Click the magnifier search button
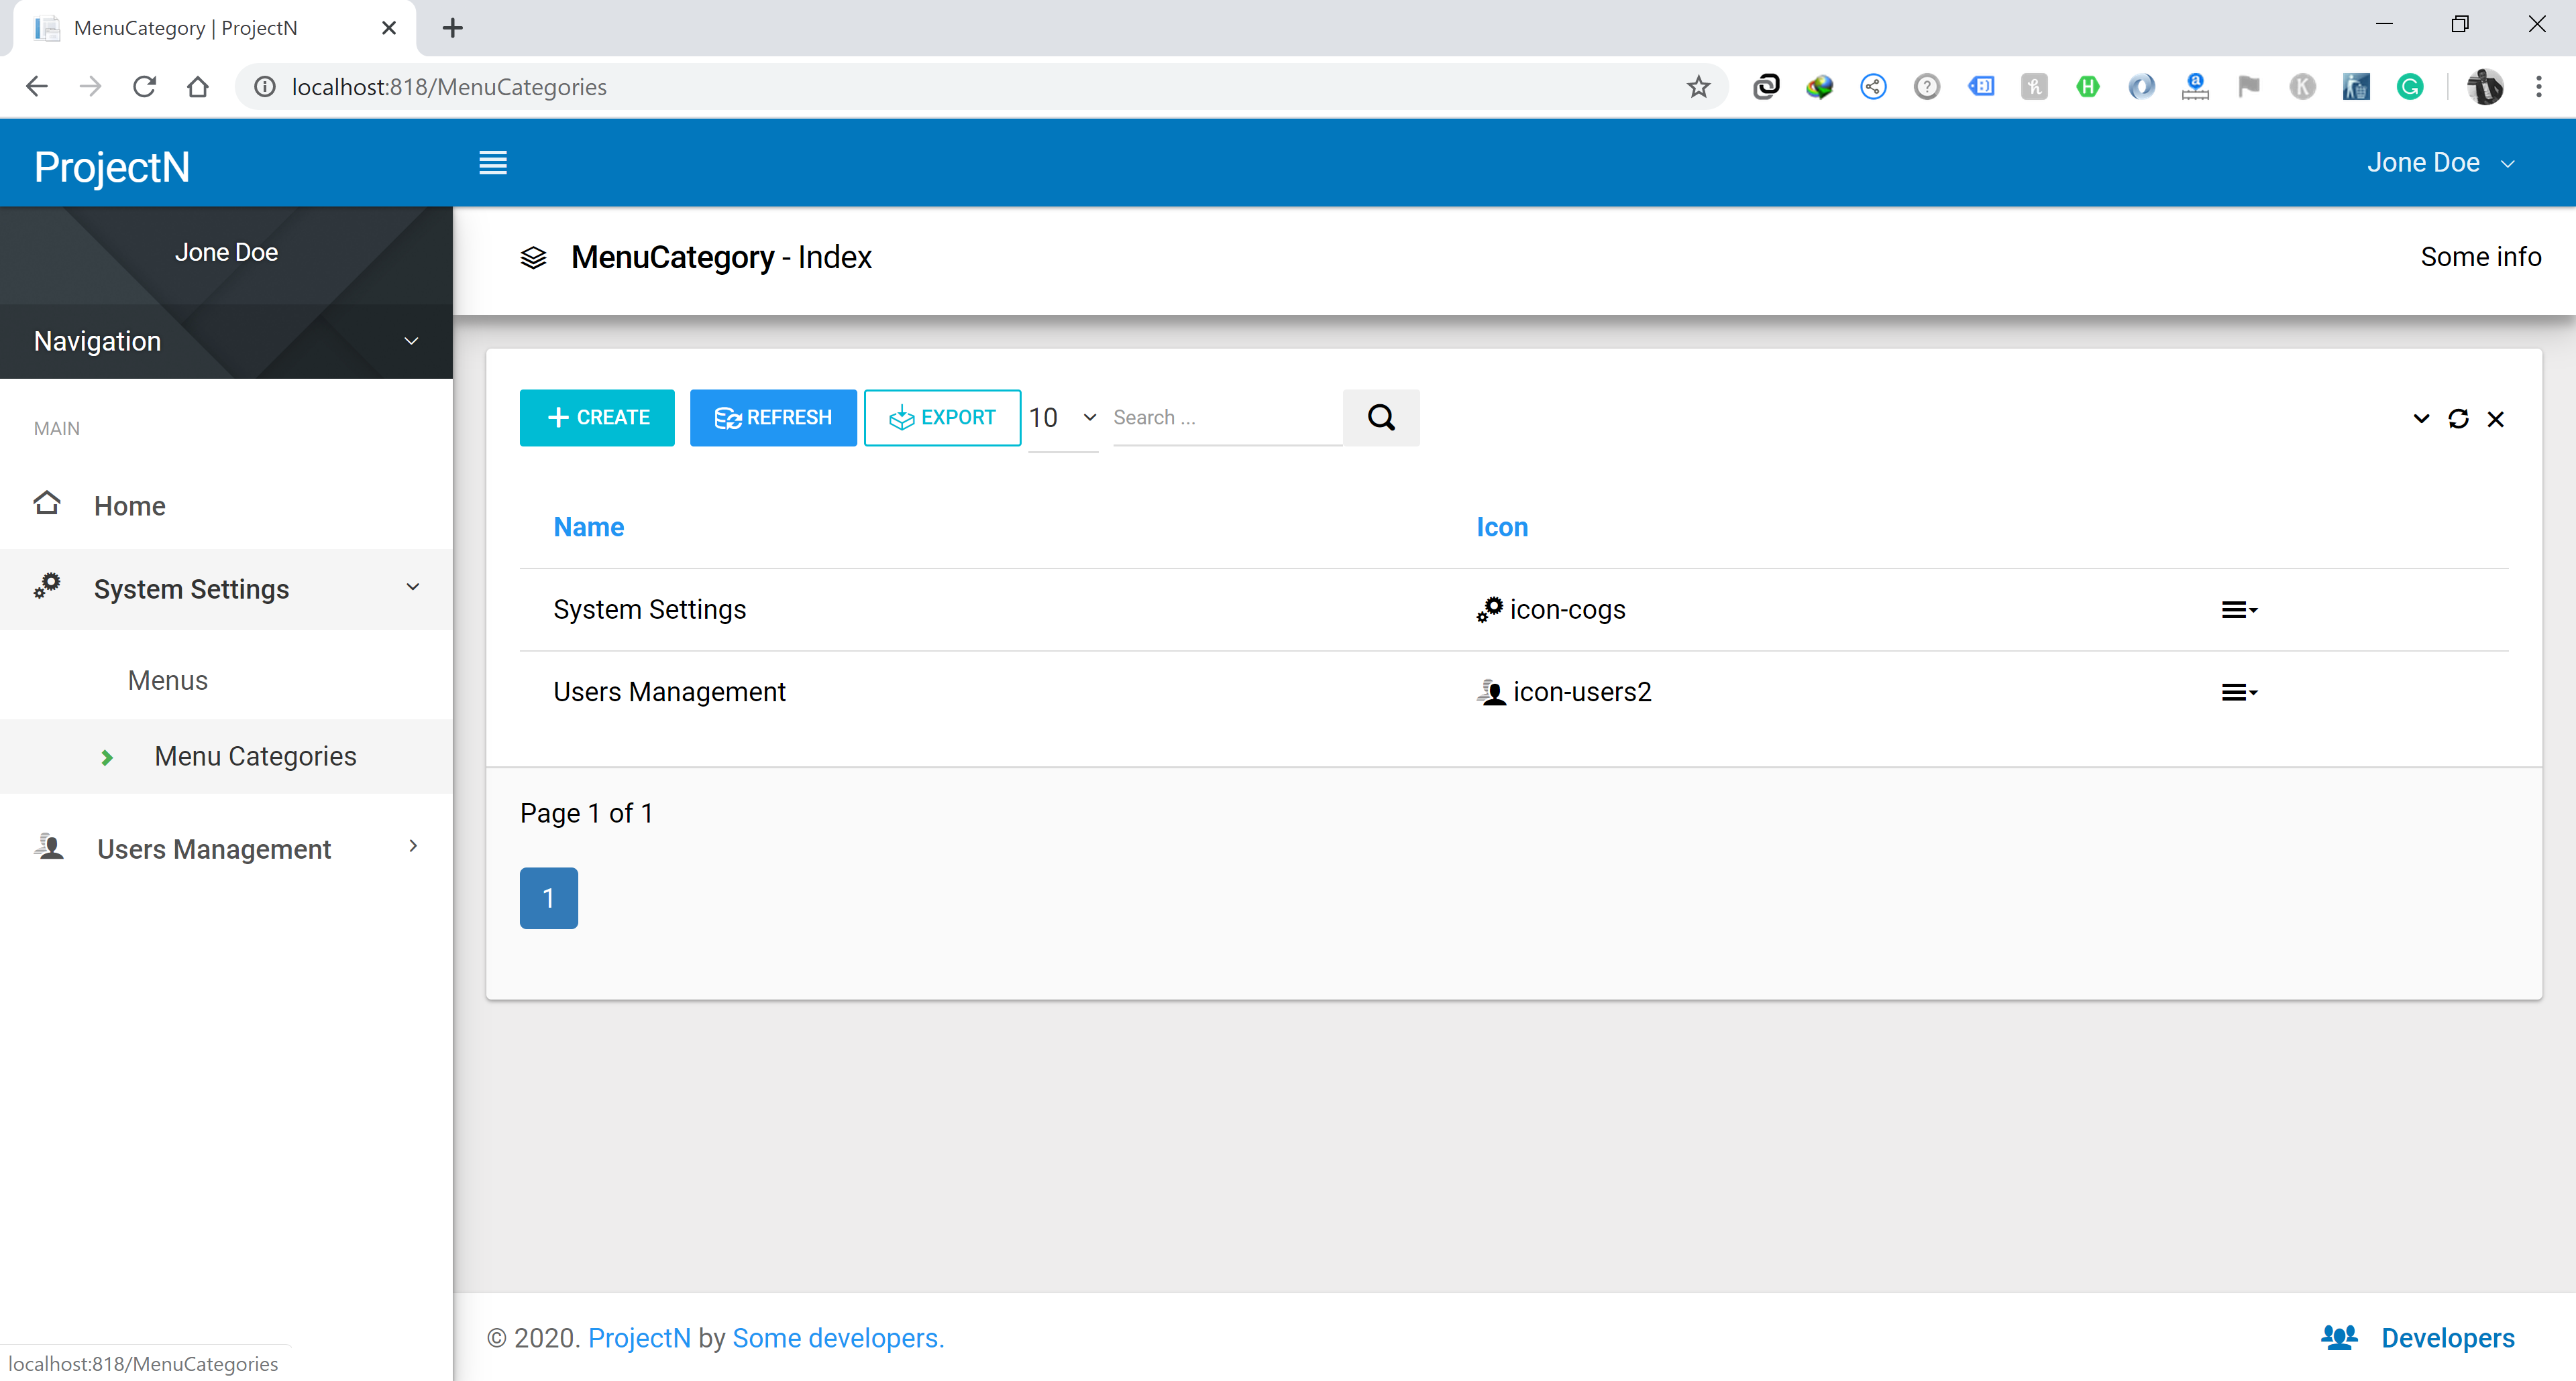 [x=1381, y=418]
